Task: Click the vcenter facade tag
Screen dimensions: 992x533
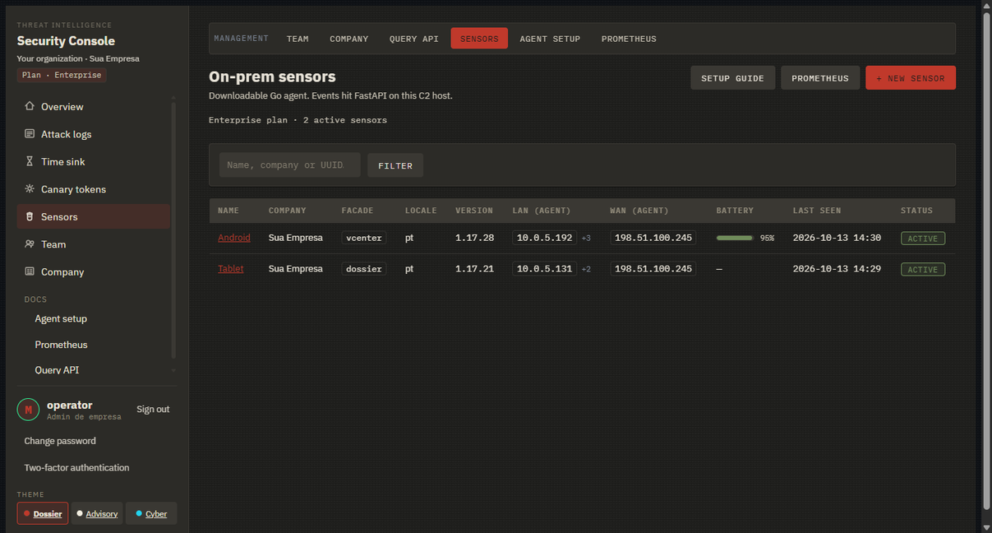Action: tap(363, 238)
